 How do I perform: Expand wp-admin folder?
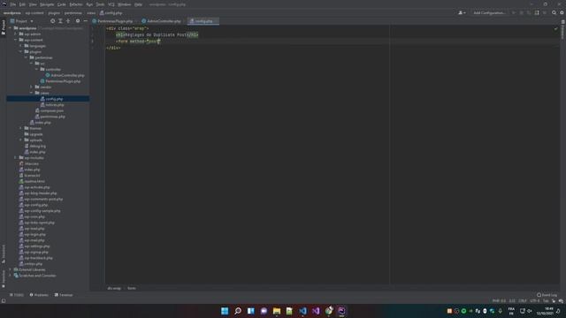pos(16,34)
